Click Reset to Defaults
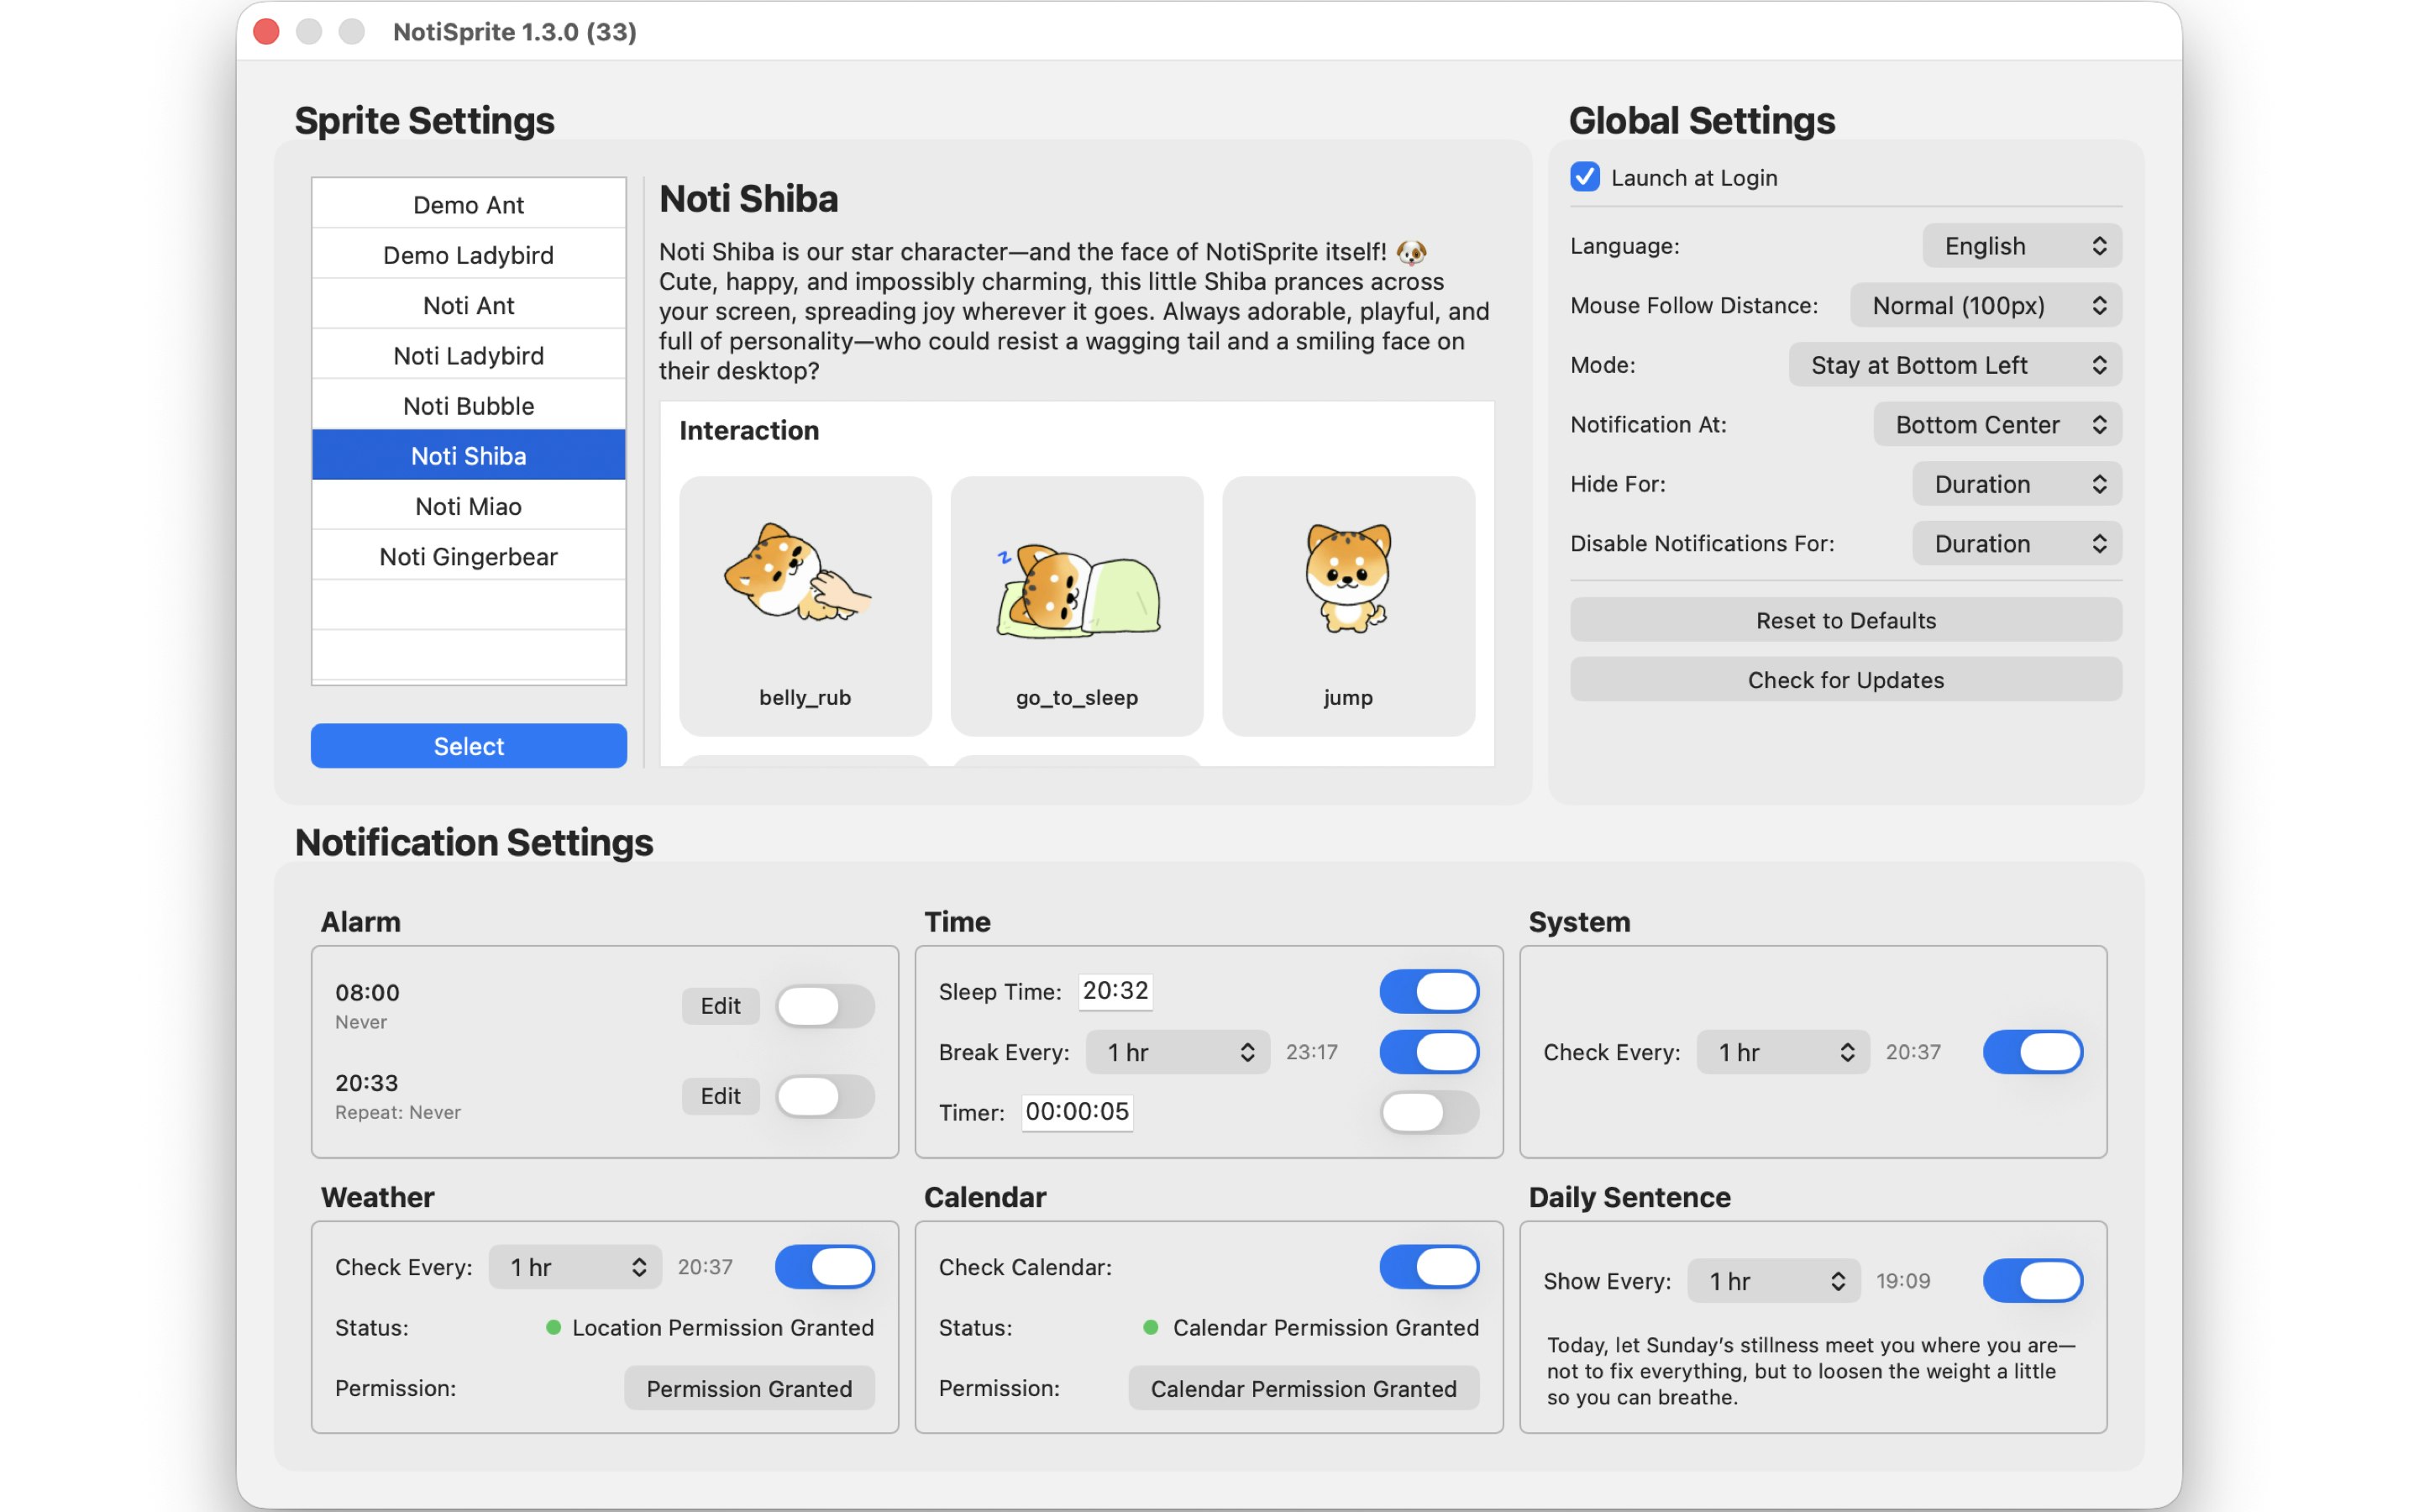Screen dimensions: 2419x1512 pyautogui.click(x=1844, y=620)
